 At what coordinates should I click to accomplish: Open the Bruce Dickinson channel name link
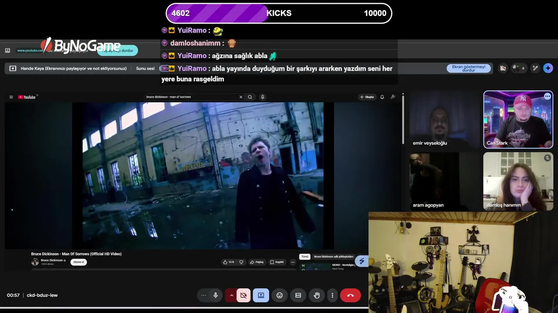tap(52, 260)
